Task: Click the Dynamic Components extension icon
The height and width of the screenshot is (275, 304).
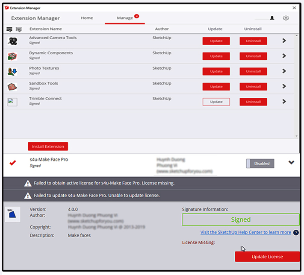Action: [12, 56]
